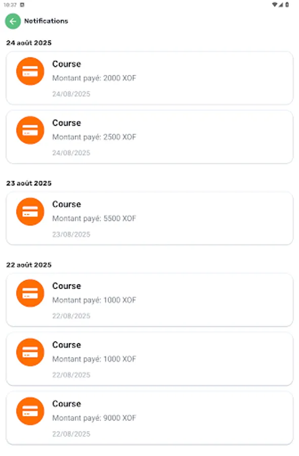Tap the clock showing 10:37

pyautogui.click(x=10, y=4)
